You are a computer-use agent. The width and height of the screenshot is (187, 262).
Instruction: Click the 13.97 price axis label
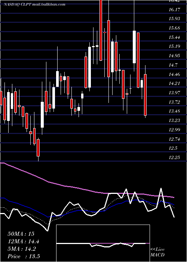[175, 93]
